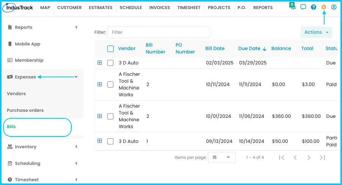Open the P.O. menu

click(242, 8)
